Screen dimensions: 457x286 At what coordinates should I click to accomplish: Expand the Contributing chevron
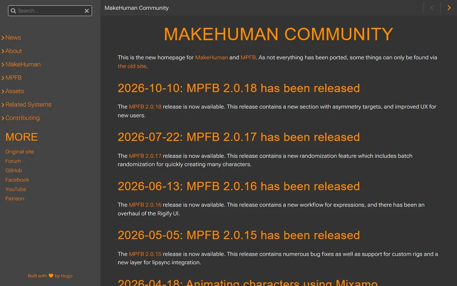[2, 118]
